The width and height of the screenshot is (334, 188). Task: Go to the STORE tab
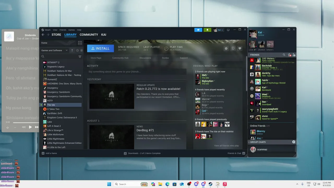pos(56,35)
